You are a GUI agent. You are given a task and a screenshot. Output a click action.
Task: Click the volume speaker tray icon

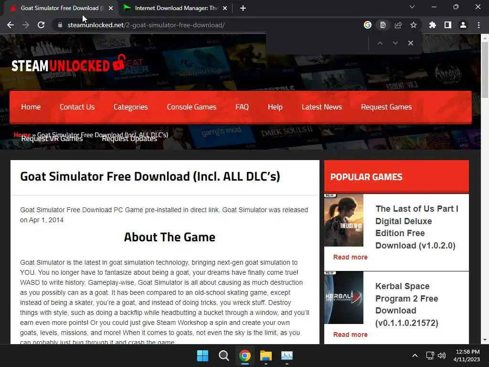pyautogui.click(x=442, y=356)
